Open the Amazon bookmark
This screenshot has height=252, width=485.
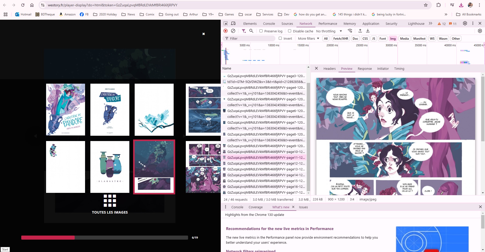coord(67,14)
